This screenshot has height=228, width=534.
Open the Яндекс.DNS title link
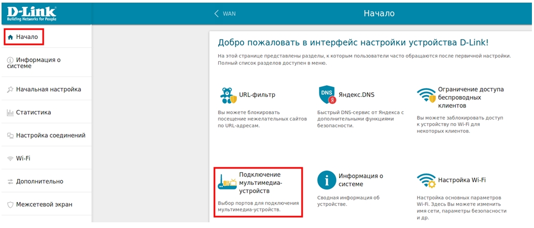point(356,95)
